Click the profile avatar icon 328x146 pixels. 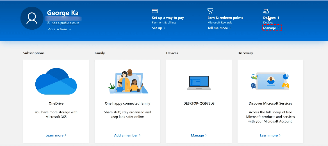click(x=32, y=18)
